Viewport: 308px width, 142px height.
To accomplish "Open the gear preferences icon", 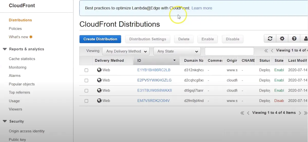I will [282, 39].
